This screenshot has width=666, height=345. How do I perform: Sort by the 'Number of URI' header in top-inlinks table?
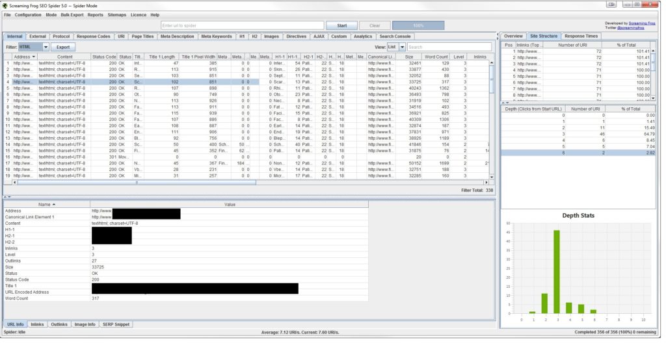572,45
